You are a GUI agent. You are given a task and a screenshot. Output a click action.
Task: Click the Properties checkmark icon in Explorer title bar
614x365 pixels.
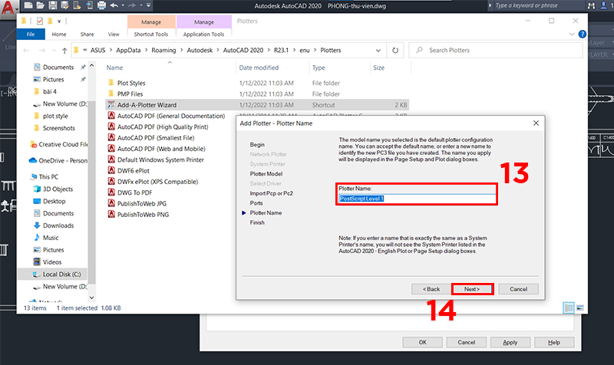pyautogui.click(x=40, y=21)
